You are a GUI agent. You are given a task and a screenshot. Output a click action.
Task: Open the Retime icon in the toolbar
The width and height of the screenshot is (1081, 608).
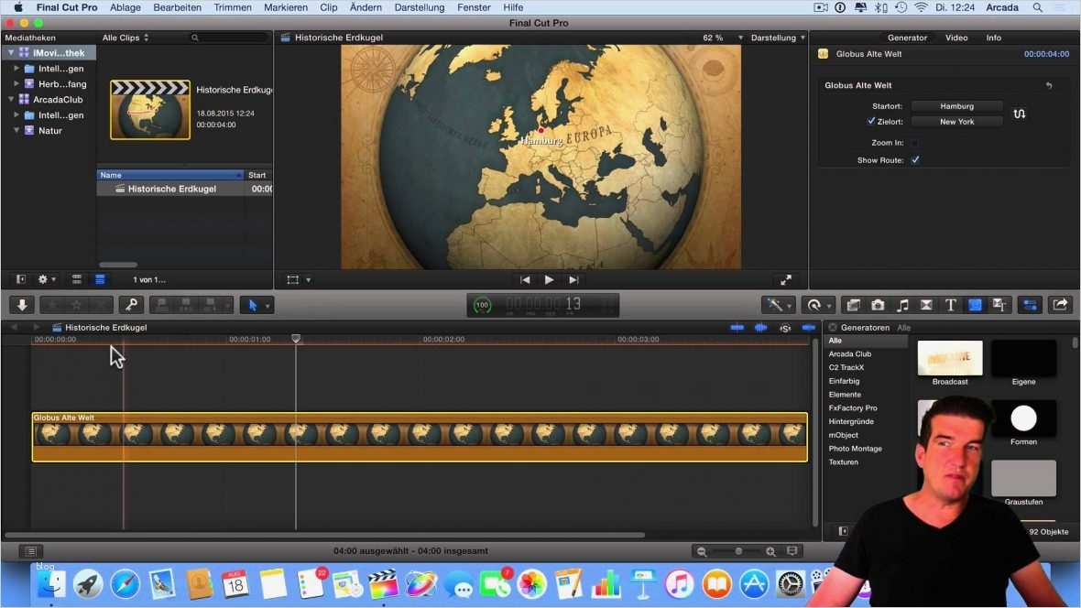814,304
